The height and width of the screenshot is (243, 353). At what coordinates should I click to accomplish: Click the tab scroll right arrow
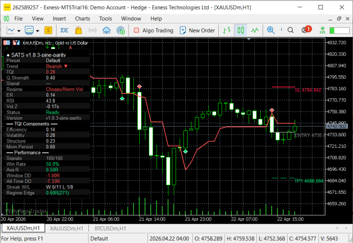click(x=346, y=228)
